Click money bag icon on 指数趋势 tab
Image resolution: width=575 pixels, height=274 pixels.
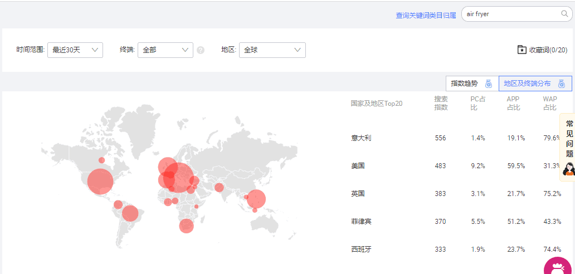click(489, 84)
